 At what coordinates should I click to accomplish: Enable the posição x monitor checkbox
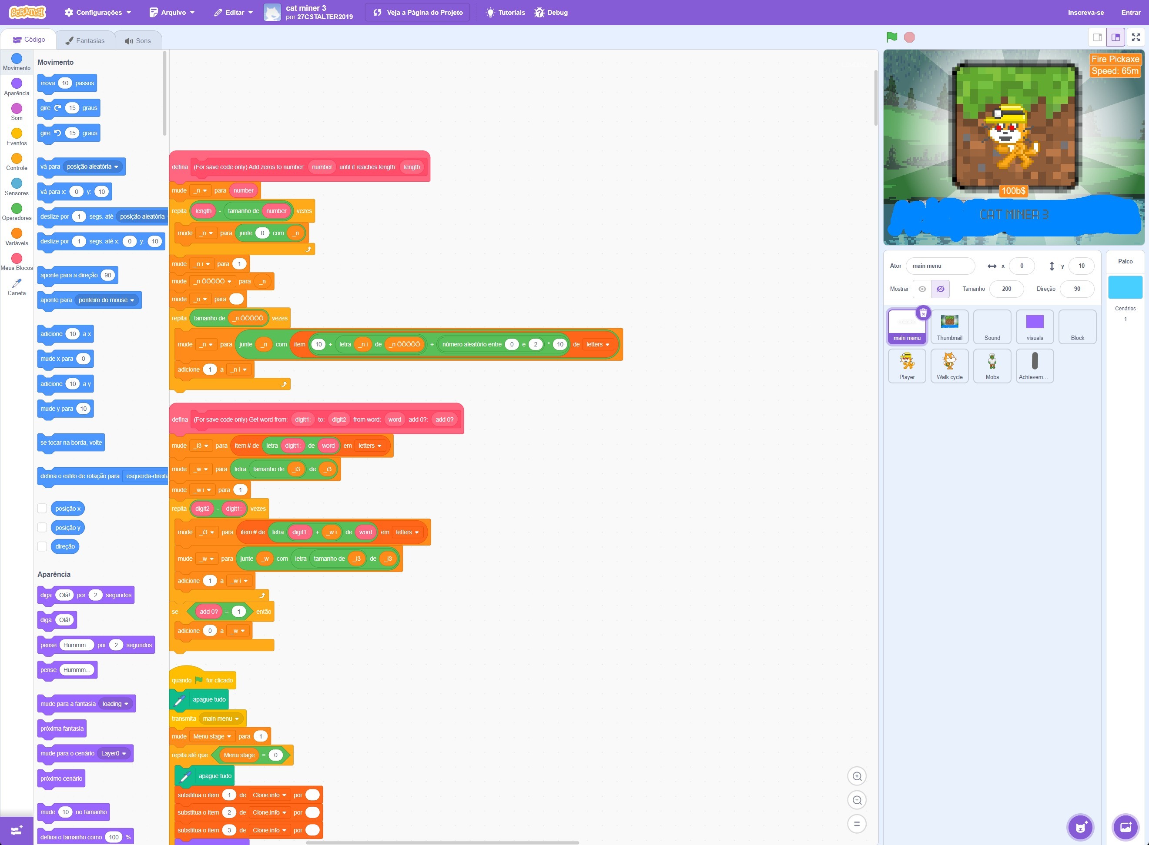click(x=43, y=509)
